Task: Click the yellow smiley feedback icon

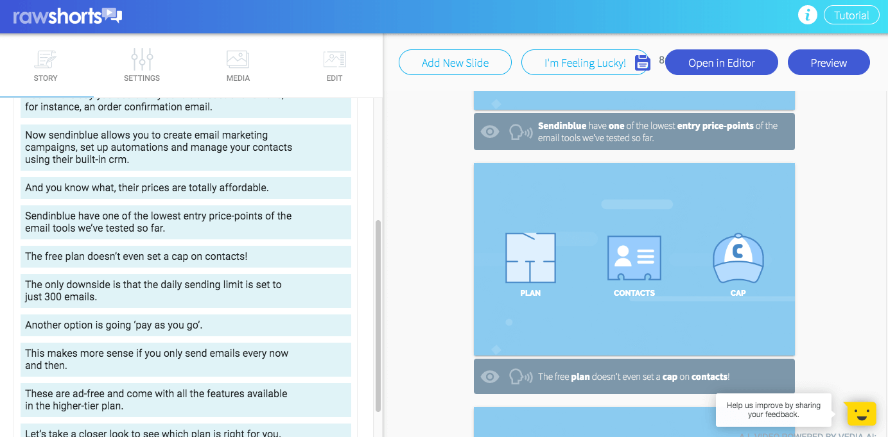Action: click(861, 413)
